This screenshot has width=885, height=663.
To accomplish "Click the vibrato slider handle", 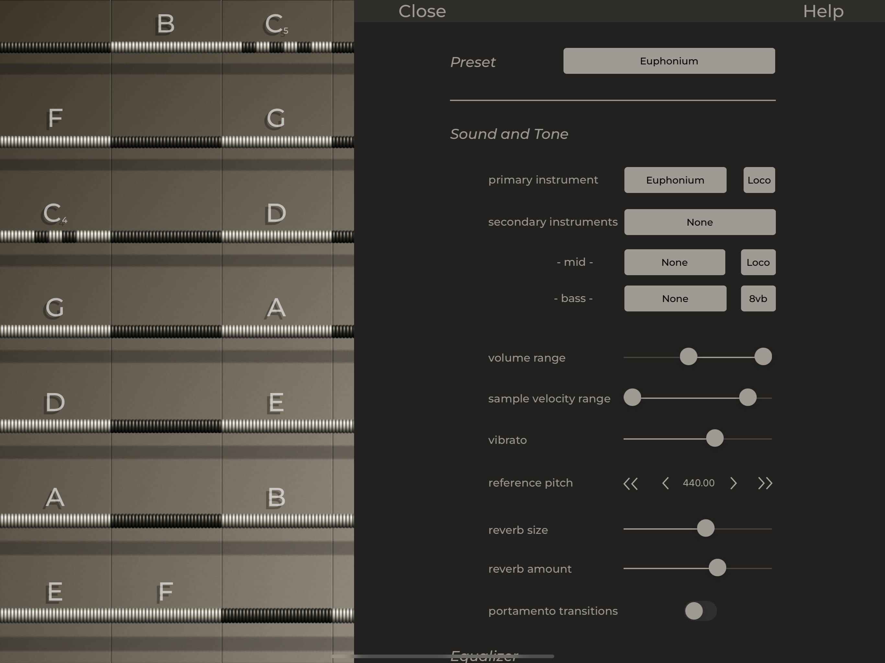I will coord(715,438).
